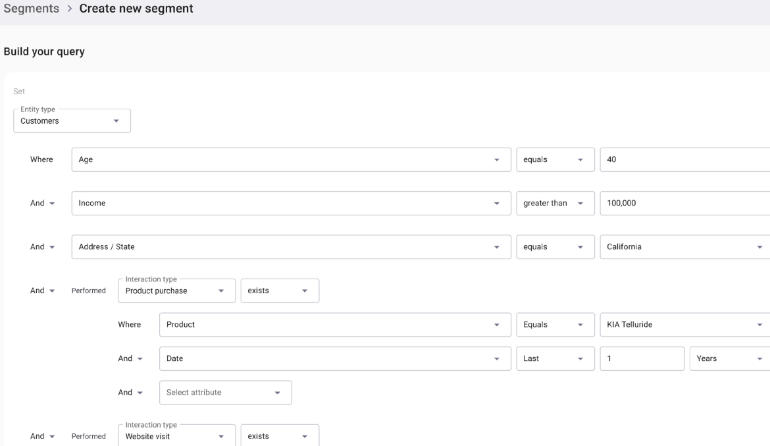The width and height of the screenshot is (770, 446).
Task: Click the Income value field showing 100,000
Action: [684, 203]
